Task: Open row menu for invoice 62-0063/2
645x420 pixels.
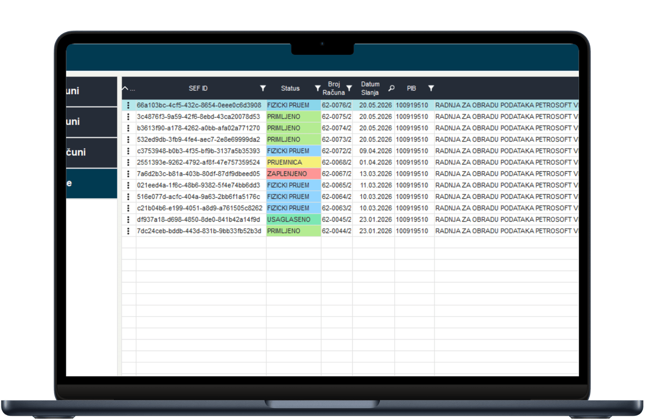Action: [x=128, y=208]
